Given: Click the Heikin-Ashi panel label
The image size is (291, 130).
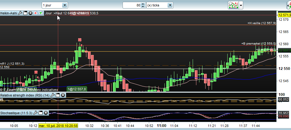Looking at the screenshot, I should point(9,13).
